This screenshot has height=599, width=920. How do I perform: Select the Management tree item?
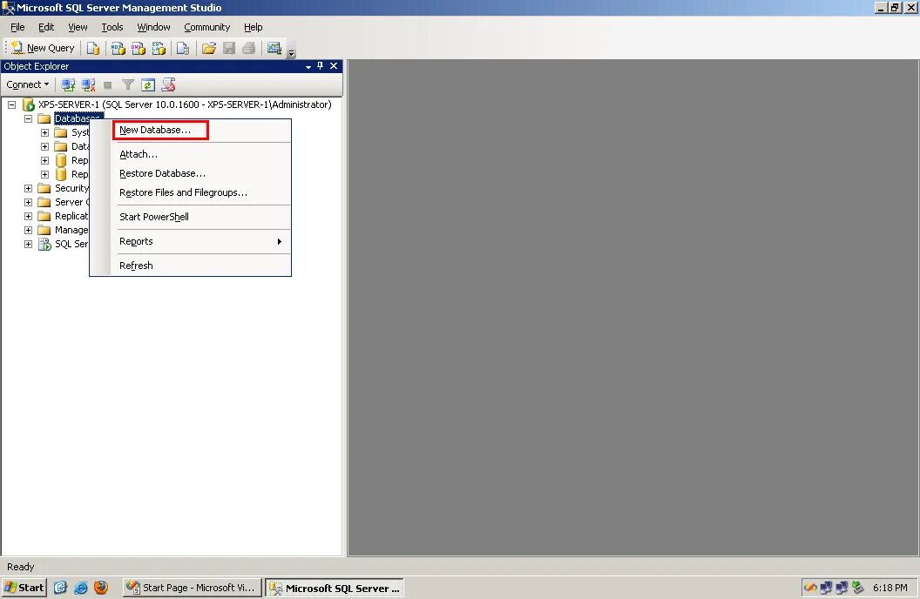(71, 231)
